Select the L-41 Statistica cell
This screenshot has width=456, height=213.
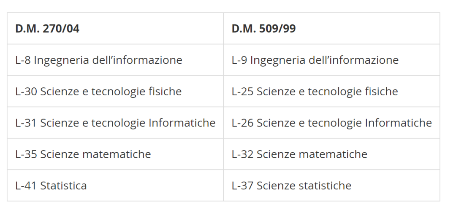(51, 186)
